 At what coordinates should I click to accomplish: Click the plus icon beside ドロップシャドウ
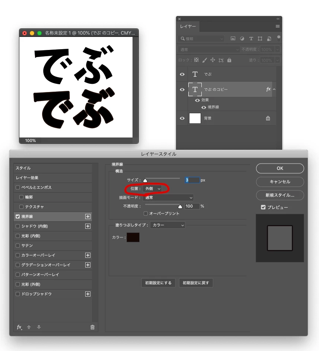click(88, 294)
